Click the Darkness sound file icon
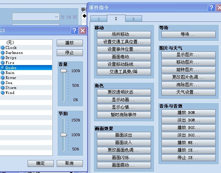Screen dimensions: 221x173 (x=3, y=53)
